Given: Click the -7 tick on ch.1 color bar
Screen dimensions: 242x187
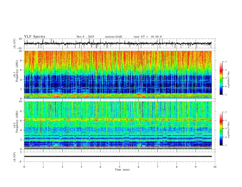Looking at the screenshot, I should click(x=225, y=95).
